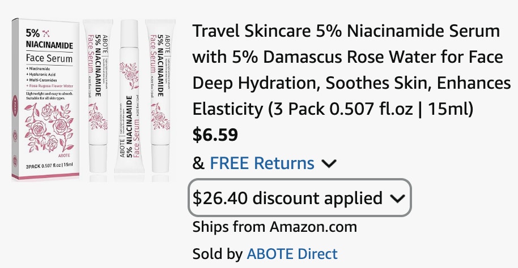The width and height of the screenshot is (518, 268).
Task: Click the FREE Returns link
Action: (x=262, y=164)
